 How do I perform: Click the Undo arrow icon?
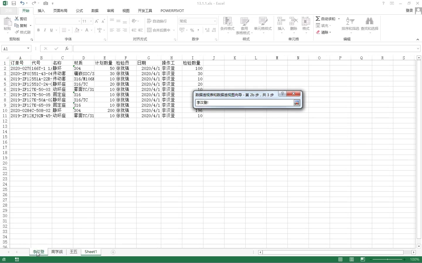tap(22, 4)
